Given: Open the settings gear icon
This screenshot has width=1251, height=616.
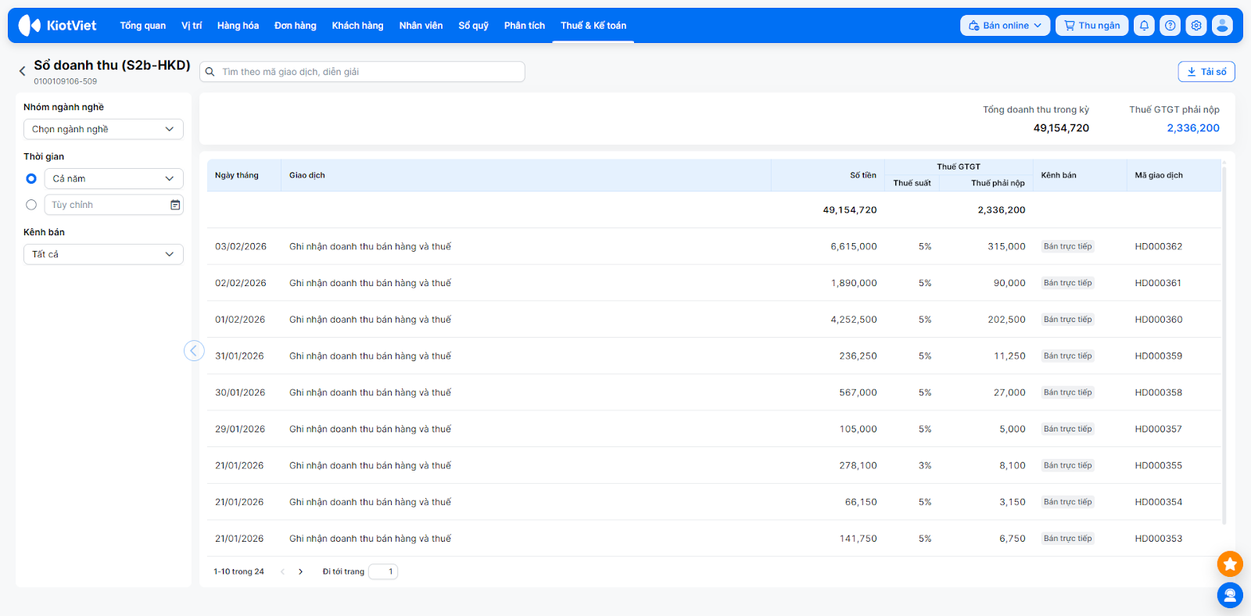Looking at the screenshot, I should pyautogui.click(x=1196, y=26).
